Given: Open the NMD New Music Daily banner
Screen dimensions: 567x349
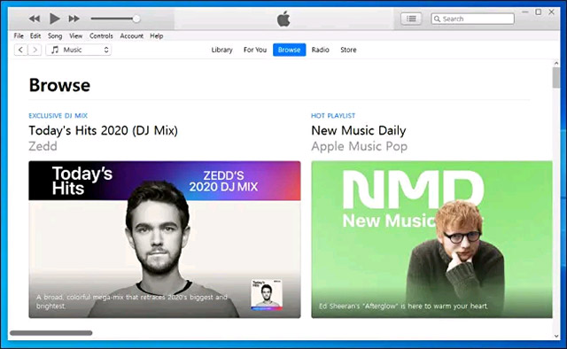Looking at the screenshot, I should click(x=431, y=239).
